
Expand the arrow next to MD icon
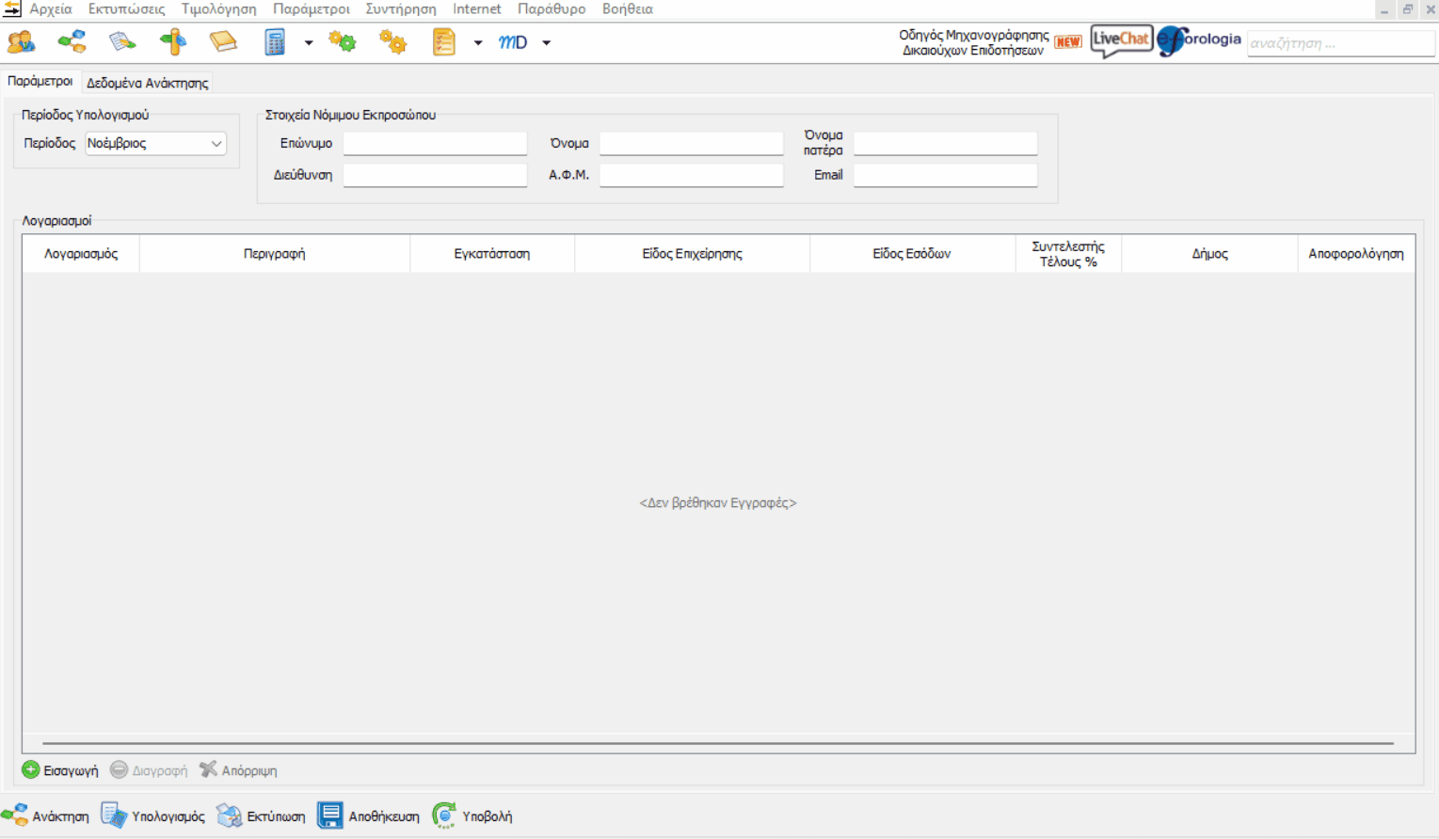coord(547,43)
